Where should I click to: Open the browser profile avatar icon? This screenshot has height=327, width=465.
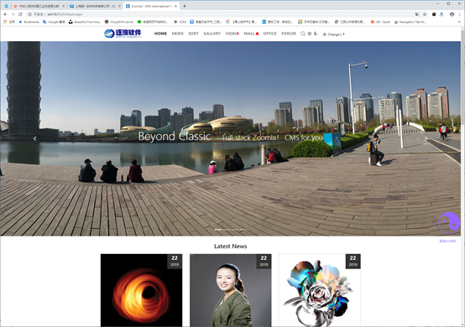point(452,14)
